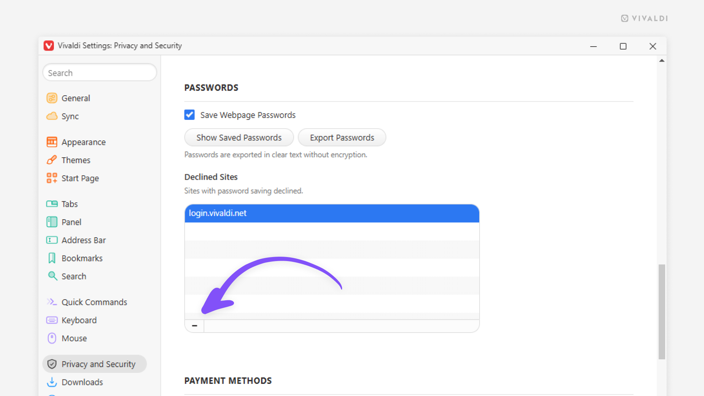Select the Panel icon
Screen dimensions: 704x396
point(52,222)
